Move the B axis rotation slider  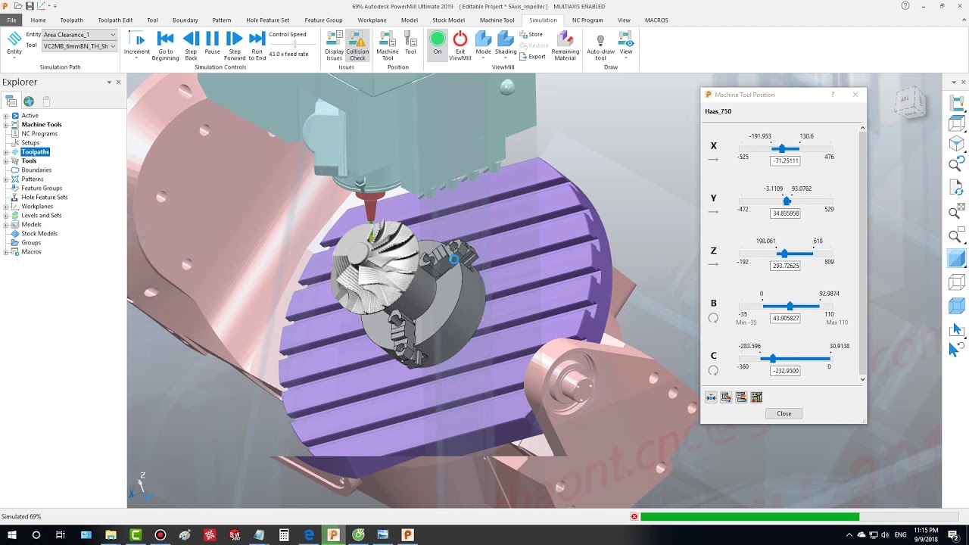tap(790, 306)
